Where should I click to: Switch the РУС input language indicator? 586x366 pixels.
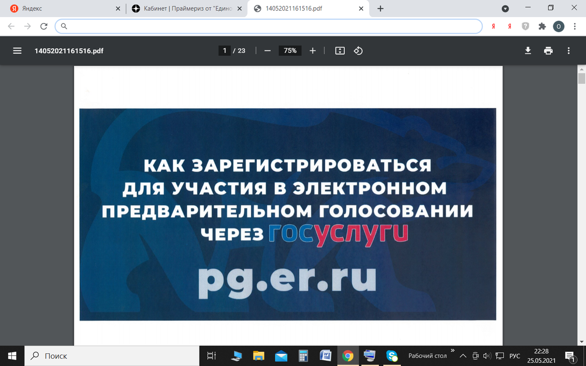(x=515, y=356)
